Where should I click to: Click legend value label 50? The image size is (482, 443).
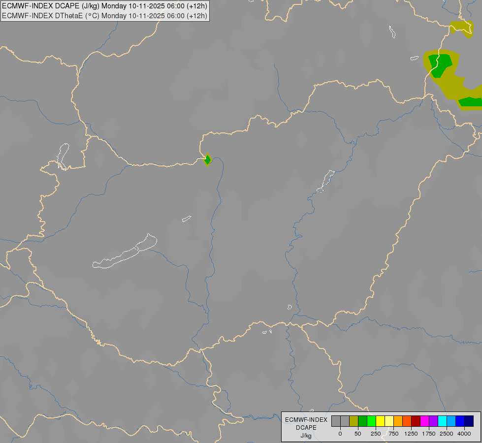[x=358, y=434]
